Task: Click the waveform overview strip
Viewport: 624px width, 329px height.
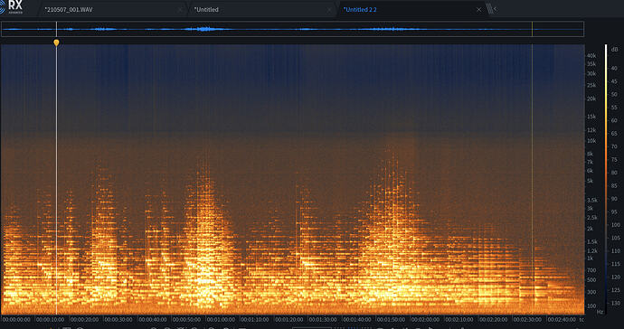Action: tap(292, 29)
